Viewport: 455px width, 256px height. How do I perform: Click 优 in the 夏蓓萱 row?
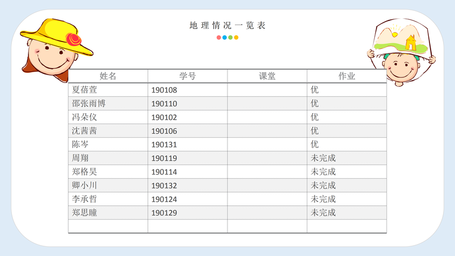tap(315, 90)
